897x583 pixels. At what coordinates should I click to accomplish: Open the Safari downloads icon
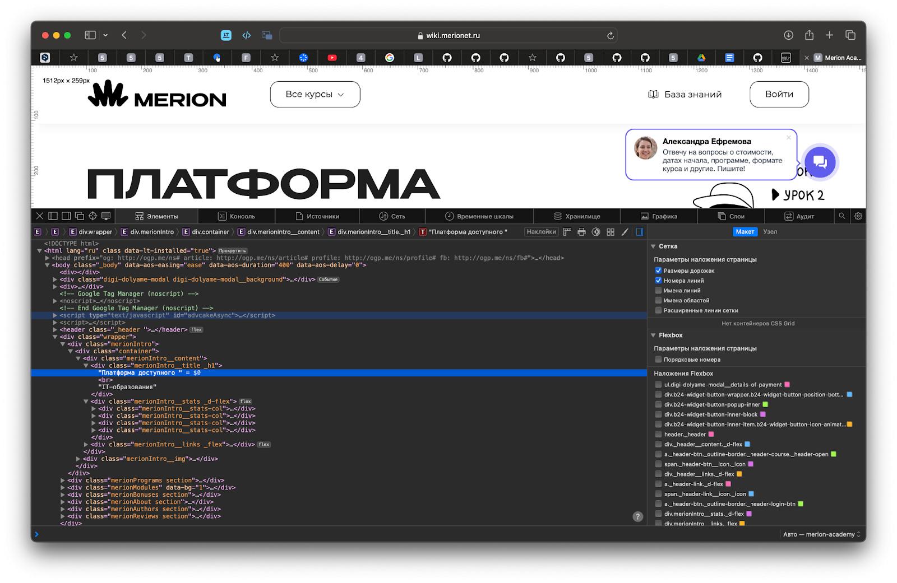click(x=788, y=35)
